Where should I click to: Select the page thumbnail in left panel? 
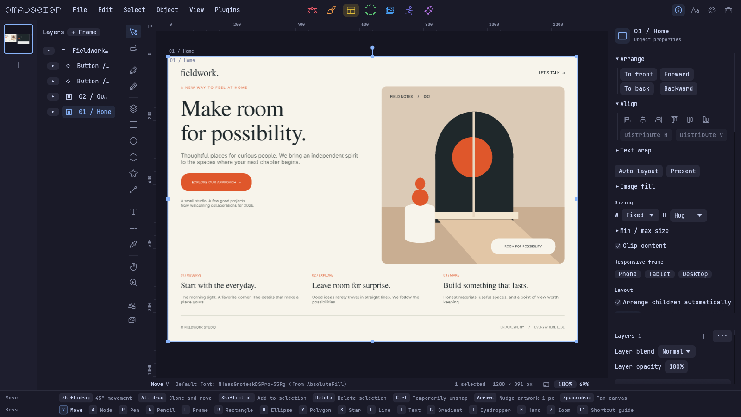pos(19,39)
